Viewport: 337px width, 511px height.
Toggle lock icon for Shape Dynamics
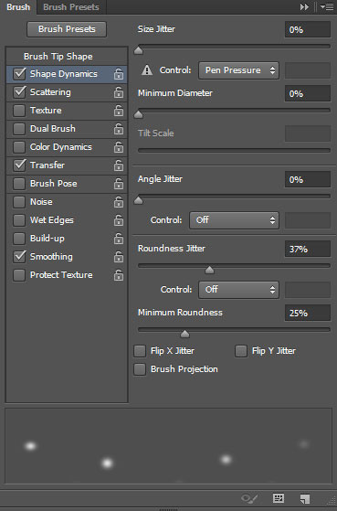coord(119,74)
